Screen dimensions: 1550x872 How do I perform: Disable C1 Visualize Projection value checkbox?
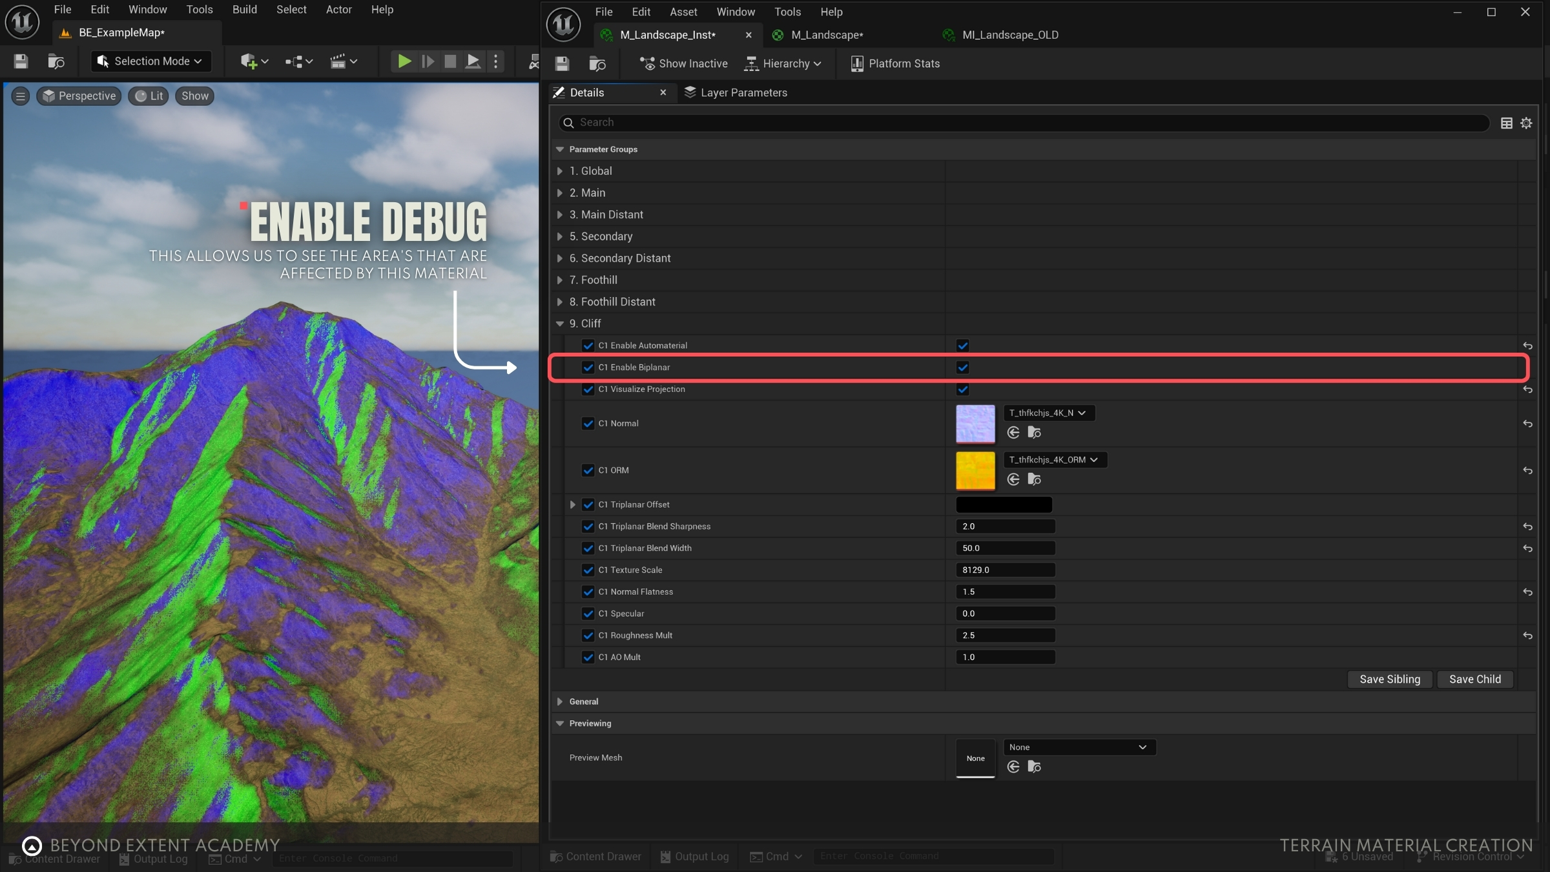coord(962,389)
